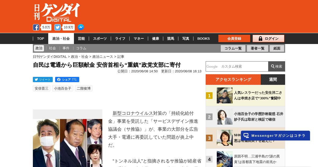
Task: Click the Twitter 10.9万 count bubble
Action: pos(69,27)
